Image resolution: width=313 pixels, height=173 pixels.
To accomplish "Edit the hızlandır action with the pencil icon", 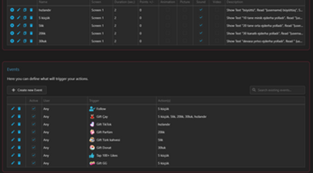I will (19, 10).
